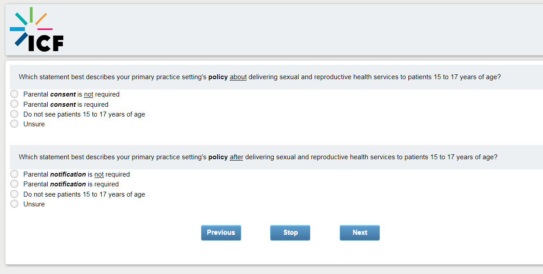Click the 'Parental consent is not required' label
This screenshot has width=543, height=274.
(71, 94)
